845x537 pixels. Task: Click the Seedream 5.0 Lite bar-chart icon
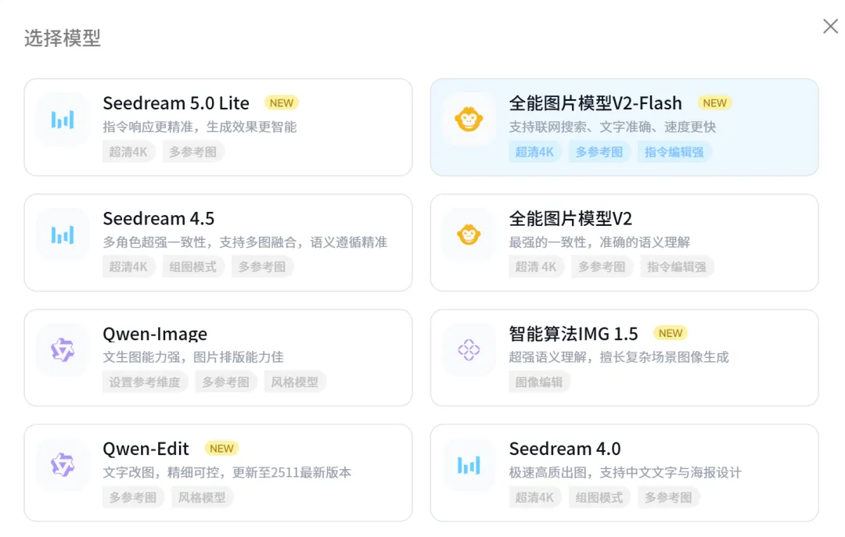tap(63, 119)
